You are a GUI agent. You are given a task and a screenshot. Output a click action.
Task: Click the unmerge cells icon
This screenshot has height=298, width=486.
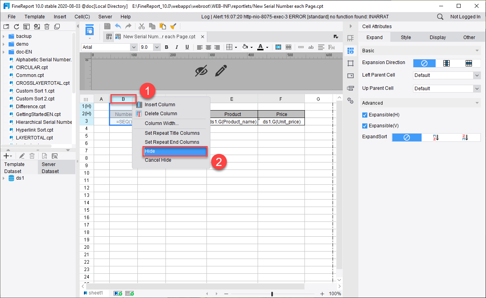pyautogui.click(x=289, y=47)
